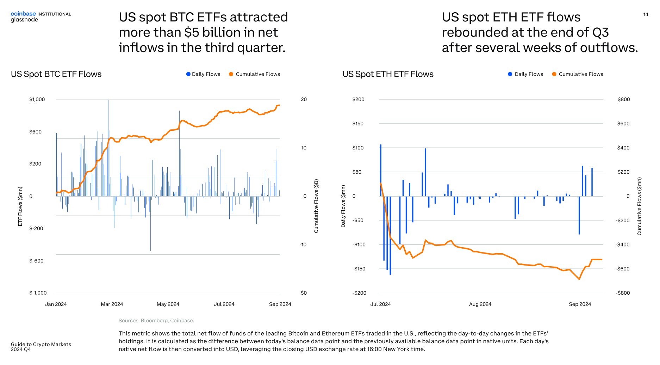The image size is (660, 365).
Task: Click the US Spot ETH ETF Flows title
Action: pos(388,74)
